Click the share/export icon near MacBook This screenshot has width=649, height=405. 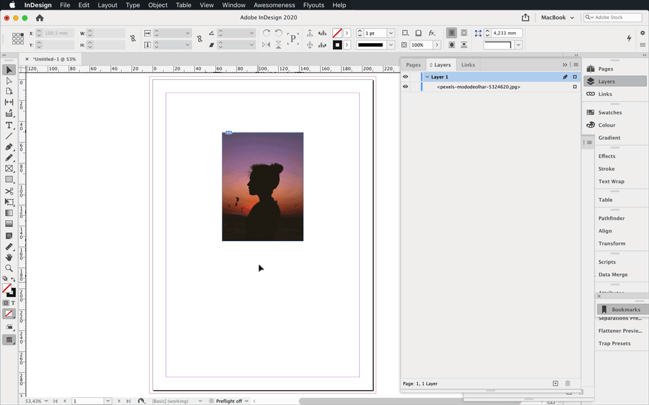(x=525, y=17)
